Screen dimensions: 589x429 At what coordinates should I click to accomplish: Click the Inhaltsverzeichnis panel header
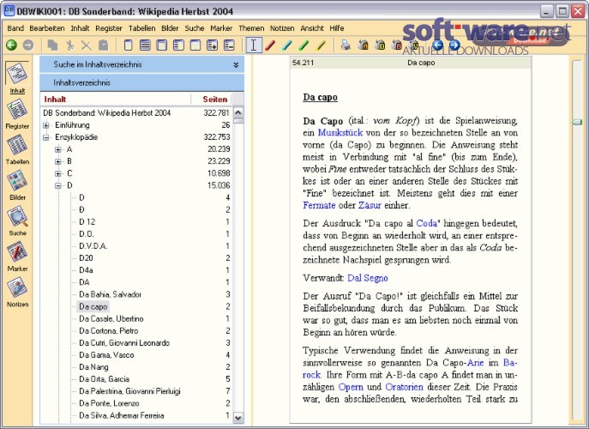(142, 82)
